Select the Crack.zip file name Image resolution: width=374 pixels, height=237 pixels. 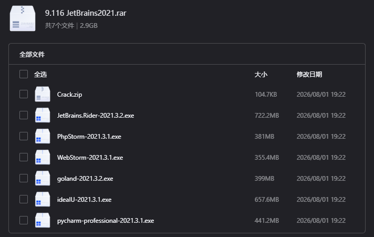69,95
